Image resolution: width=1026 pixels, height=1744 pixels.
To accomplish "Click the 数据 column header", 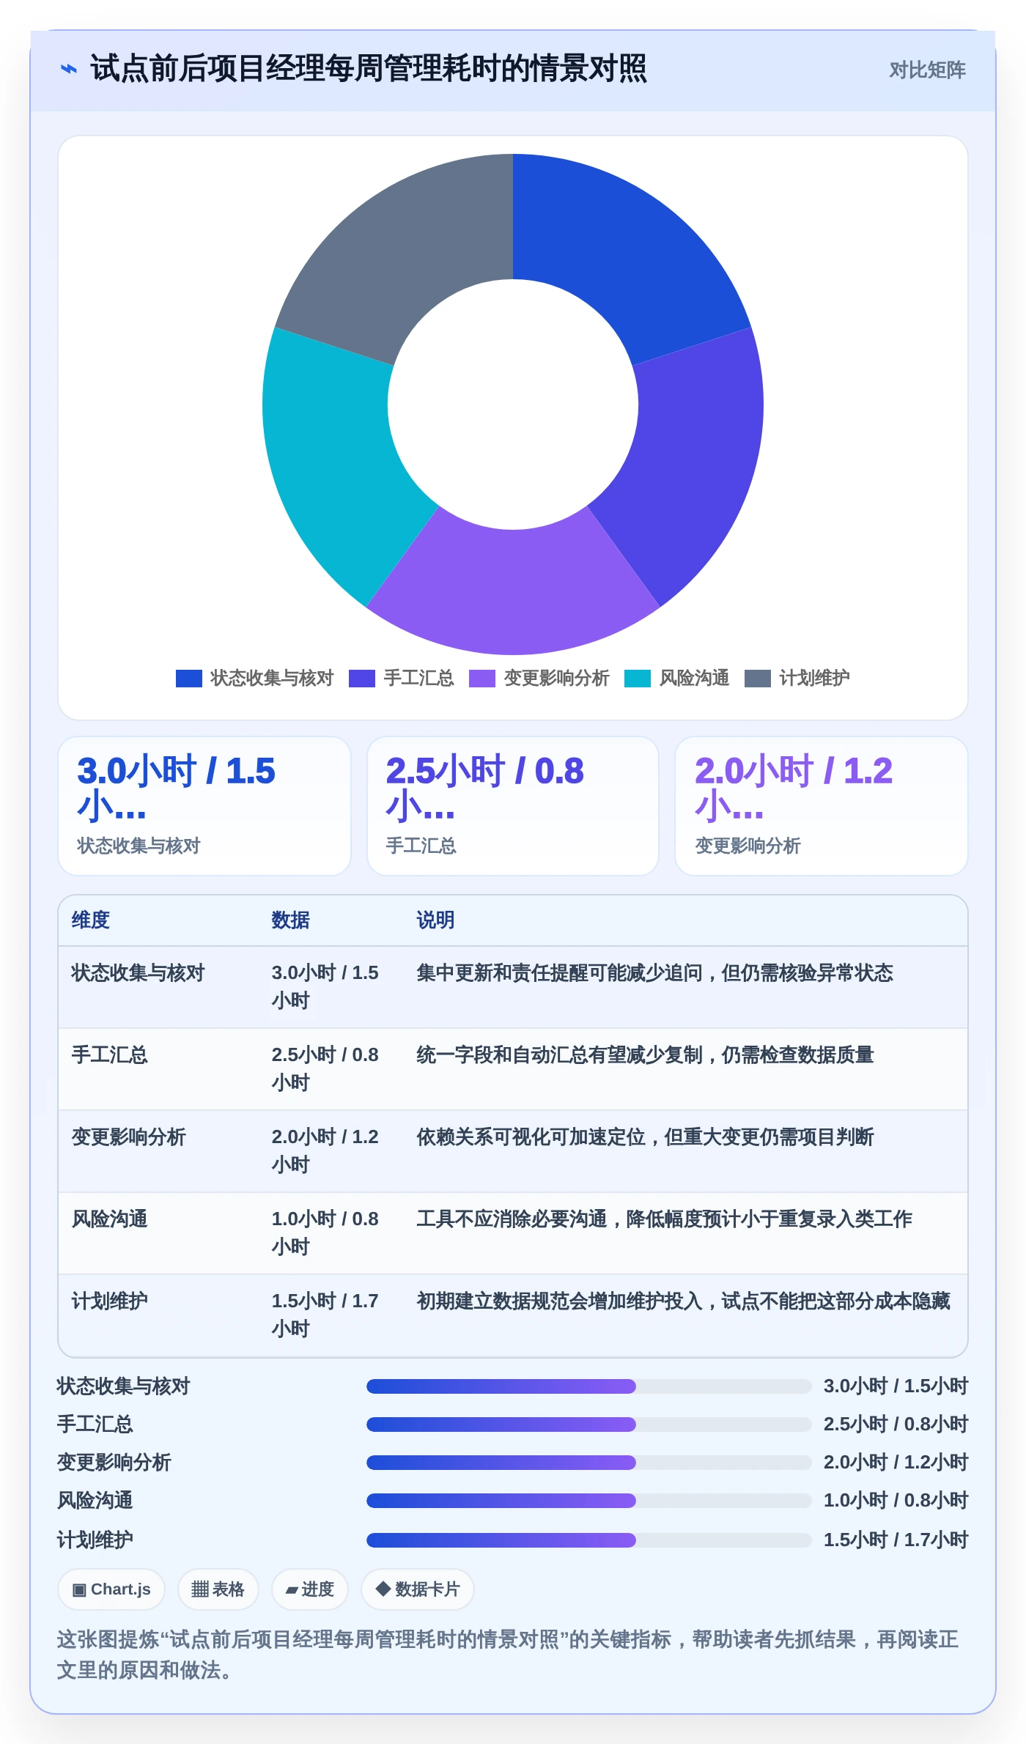I will pyautogui.click(x=291, y=920).
